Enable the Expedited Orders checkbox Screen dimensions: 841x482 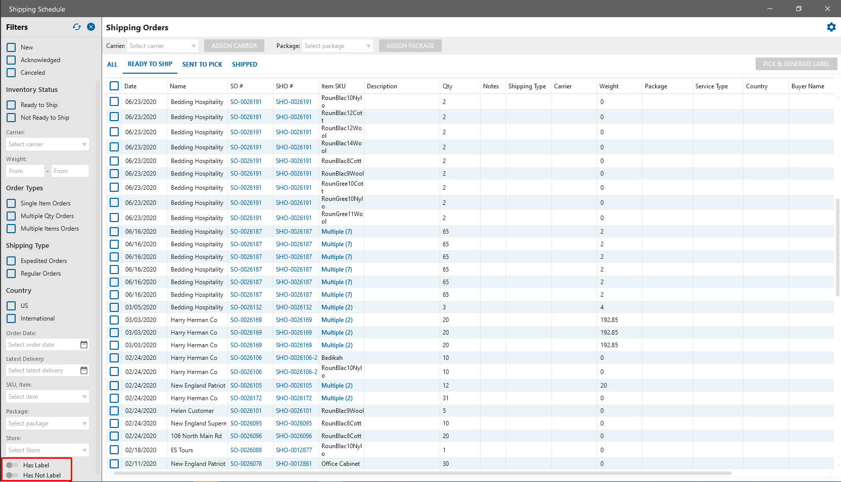coord(11,261)
